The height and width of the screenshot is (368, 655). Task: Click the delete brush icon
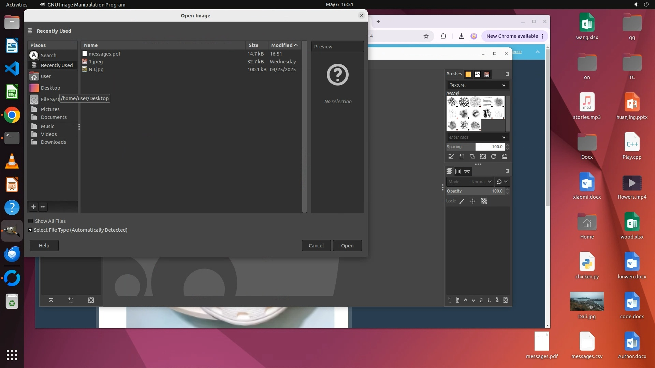point(483,157)
